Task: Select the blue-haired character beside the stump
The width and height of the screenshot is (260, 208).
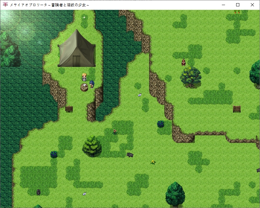Action: (92, 84)
